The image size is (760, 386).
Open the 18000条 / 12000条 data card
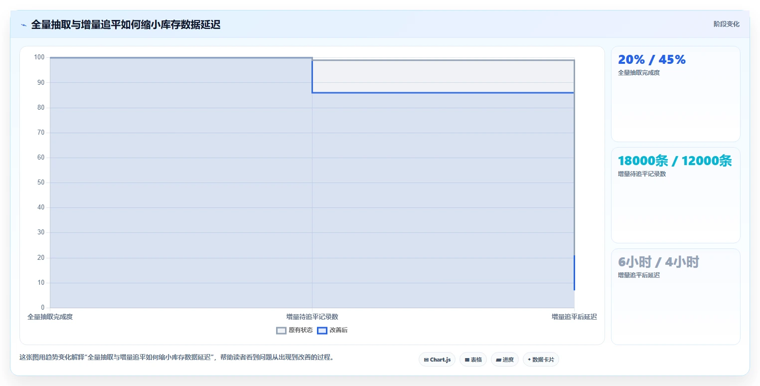coord(675,195)
